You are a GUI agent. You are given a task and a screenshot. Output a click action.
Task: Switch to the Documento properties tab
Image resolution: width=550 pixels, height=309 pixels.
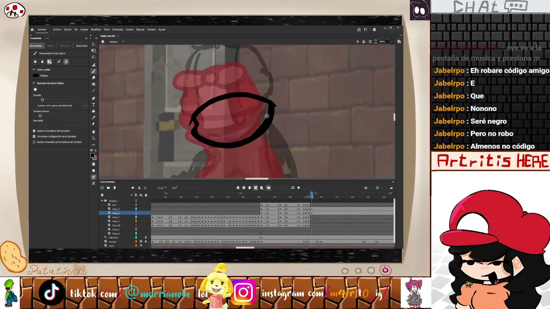82,46
